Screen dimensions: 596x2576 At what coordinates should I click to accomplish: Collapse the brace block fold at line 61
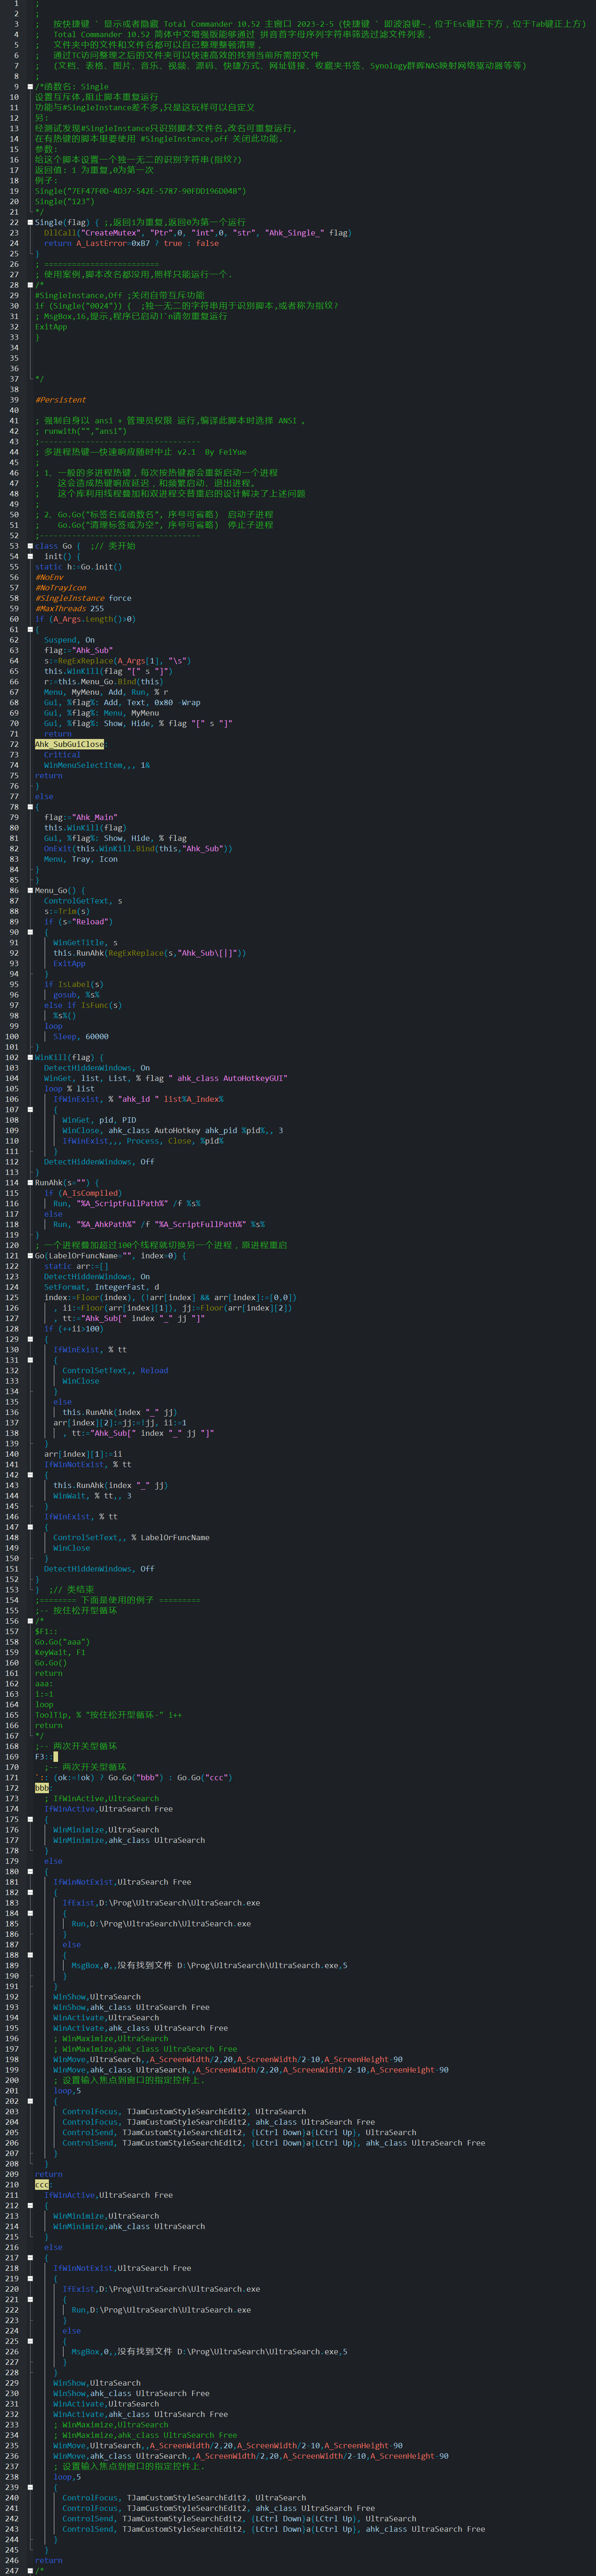point(30,629)
